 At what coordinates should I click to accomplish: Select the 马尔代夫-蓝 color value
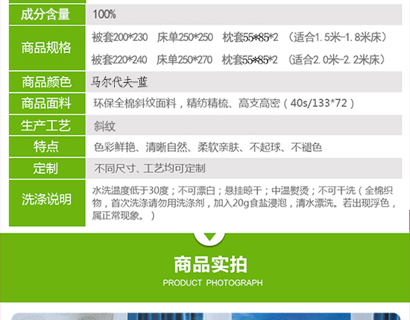click(x=119, y=82)
